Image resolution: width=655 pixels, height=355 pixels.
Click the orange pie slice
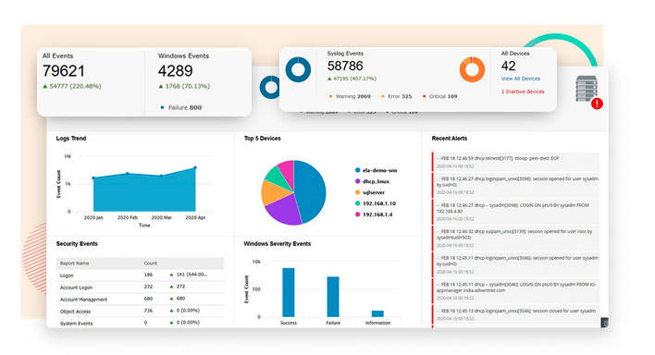click(x=274, y=192)
